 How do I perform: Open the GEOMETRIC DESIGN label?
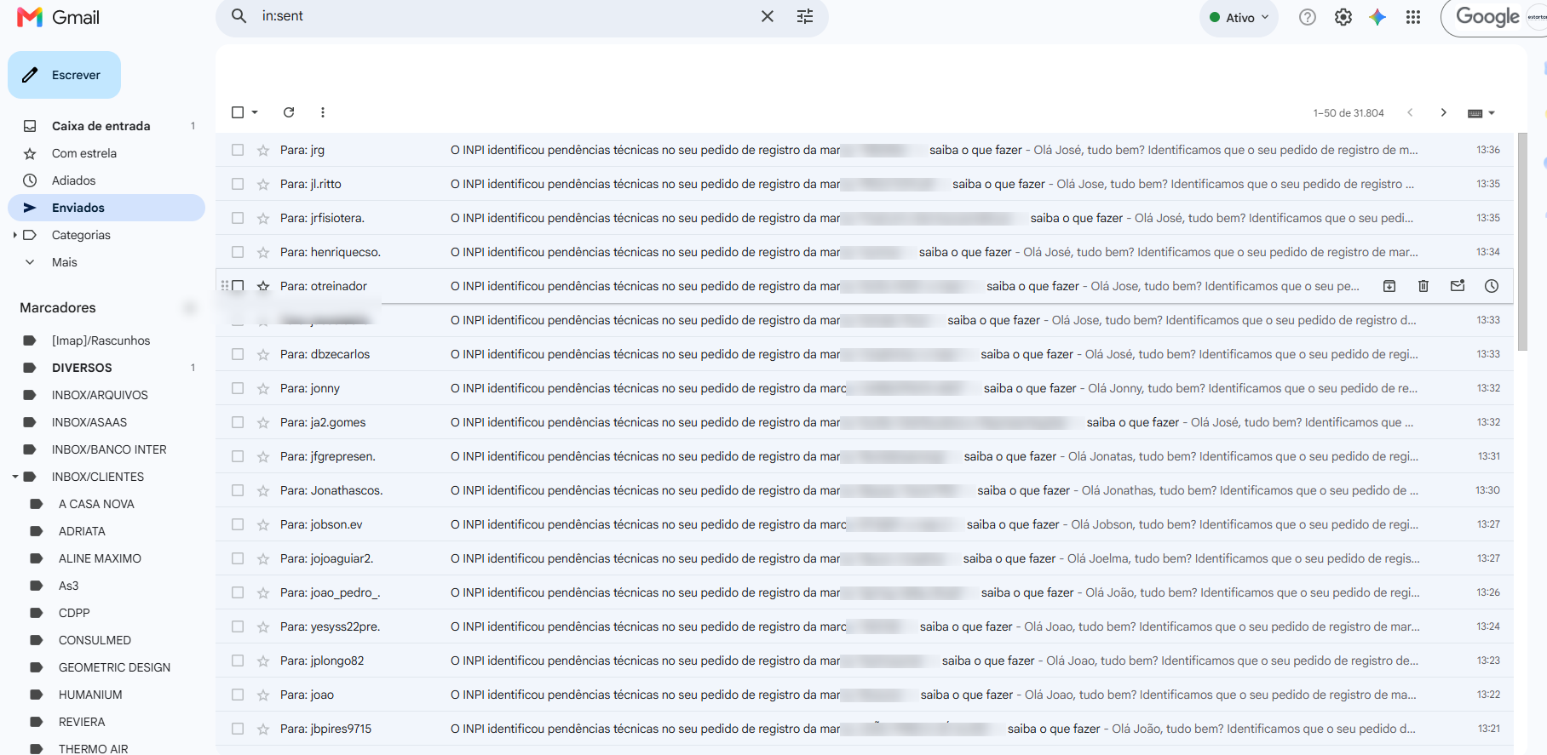[x=114, y=667]
